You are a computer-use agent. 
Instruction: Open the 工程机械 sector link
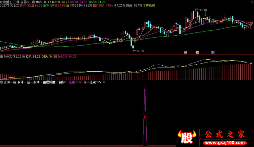149,6
